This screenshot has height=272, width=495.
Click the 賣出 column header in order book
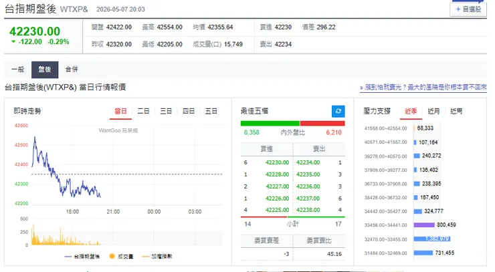[x=319, y=149]
